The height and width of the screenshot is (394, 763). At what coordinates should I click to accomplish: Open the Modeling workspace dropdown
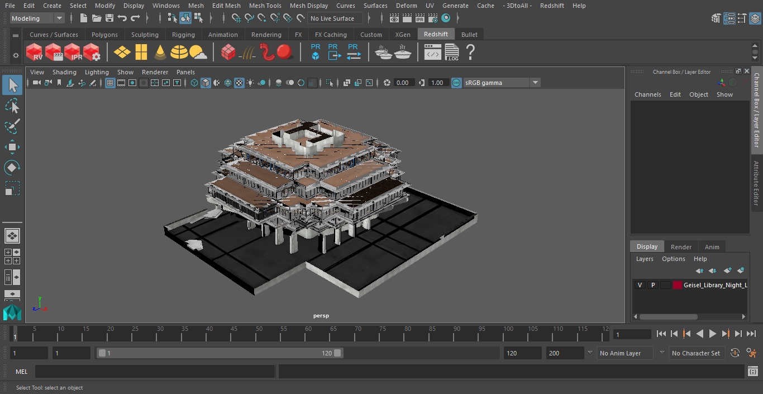click(x=37, y=18)
